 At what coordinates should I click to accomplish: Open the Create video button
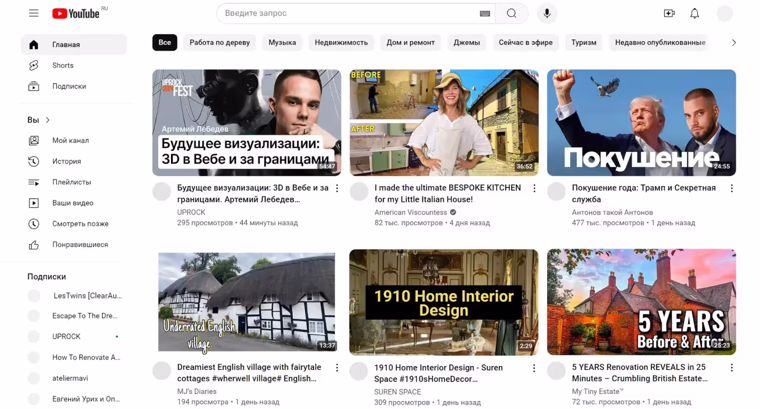pos(669,13)
